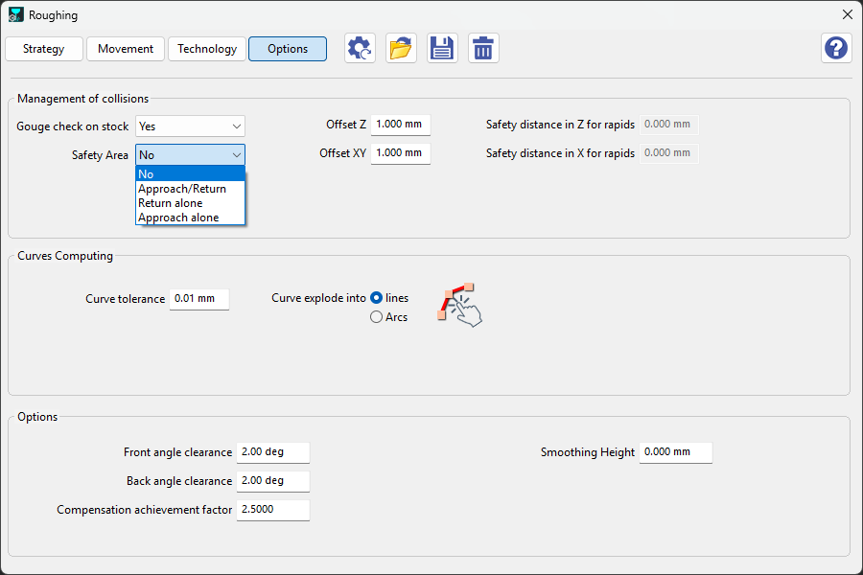Switch to the Strategy tab
Screen dimensions: 863x575
coord(43,49)
